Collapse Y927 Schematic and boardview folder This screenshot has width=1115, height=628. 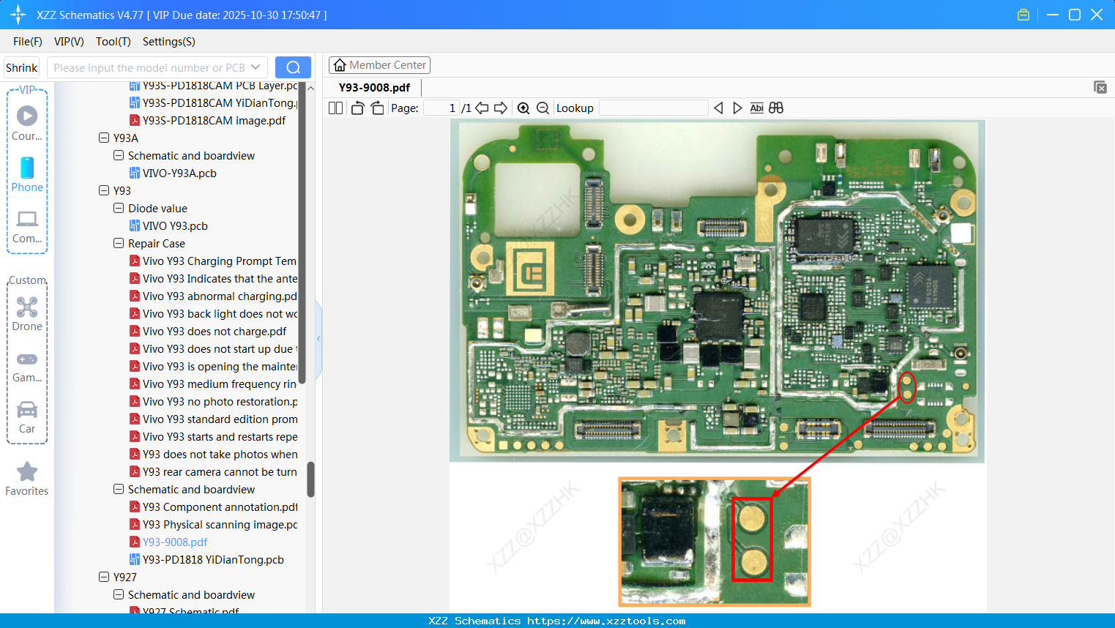pyautogui.click(x=119, y=594)
